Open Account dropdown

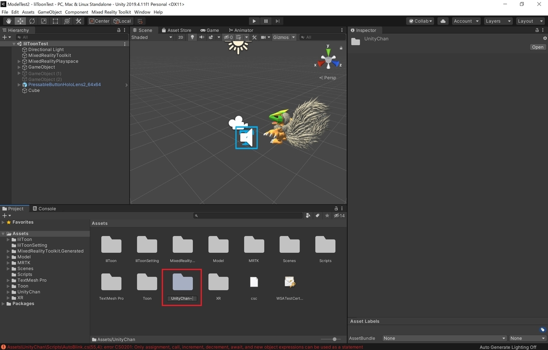click(x=466, y=21)
